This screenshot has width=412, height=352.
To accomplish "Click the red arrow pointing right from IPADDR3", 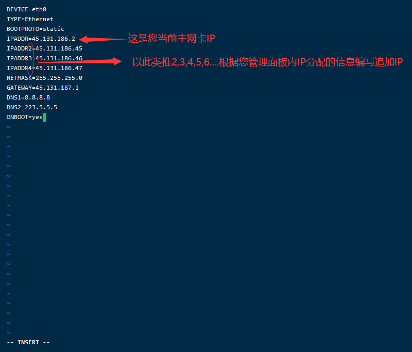I will pyautogui.click(x=80, y=61).
